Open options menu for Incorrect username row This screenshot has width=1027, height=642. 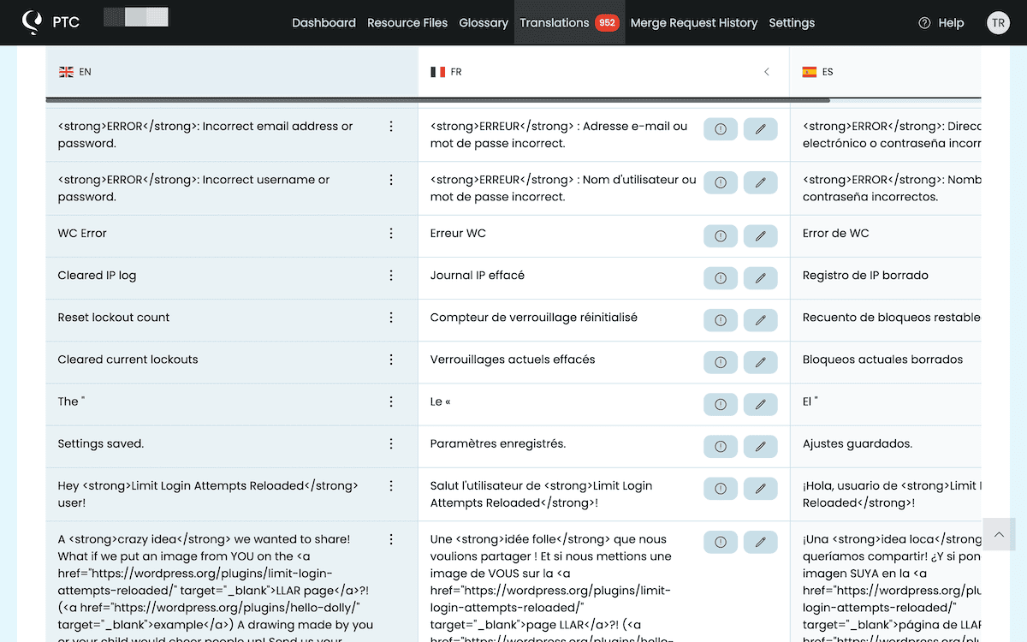tap(391, 180)
